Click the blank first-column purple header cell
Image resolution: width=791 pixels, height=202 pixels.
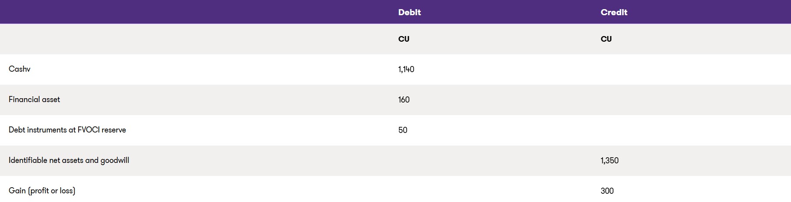195,12
